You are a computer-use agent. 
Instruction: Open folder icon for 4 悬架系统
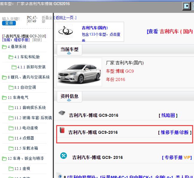4,47
